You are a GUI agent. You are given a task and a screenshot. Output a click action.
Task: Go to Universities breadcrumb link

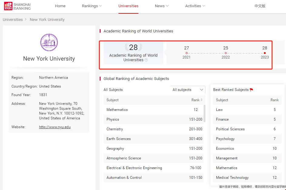(13, 19)
